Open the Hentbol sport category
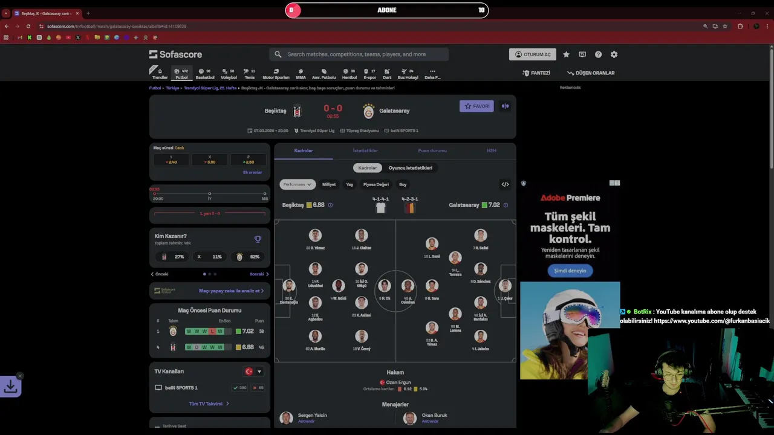Screen dimensions: 774x435 pyautogui.click(x=350, y=74)
